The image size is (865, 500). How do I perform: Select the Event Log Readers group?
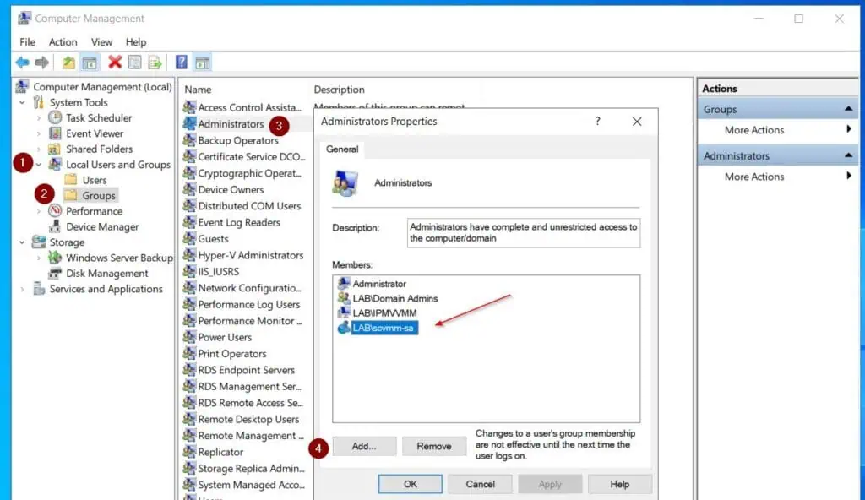click(239, 222)
